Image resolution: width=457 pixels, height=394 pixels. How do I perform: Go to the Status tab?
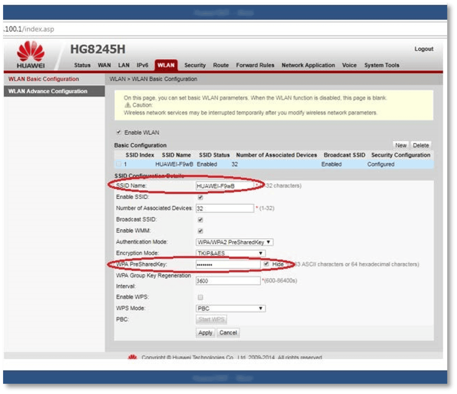pos(82,65)
